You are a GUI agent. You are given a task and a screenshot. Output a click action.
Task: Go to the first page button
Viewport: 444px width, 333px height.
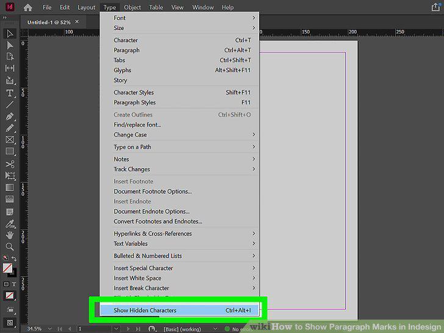click(60, 329)
